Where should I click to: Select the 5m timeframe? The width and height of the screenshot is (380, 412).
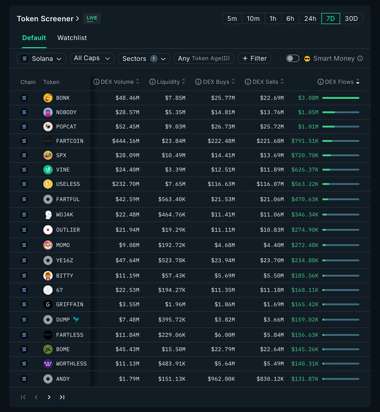[x=232, y=19]
